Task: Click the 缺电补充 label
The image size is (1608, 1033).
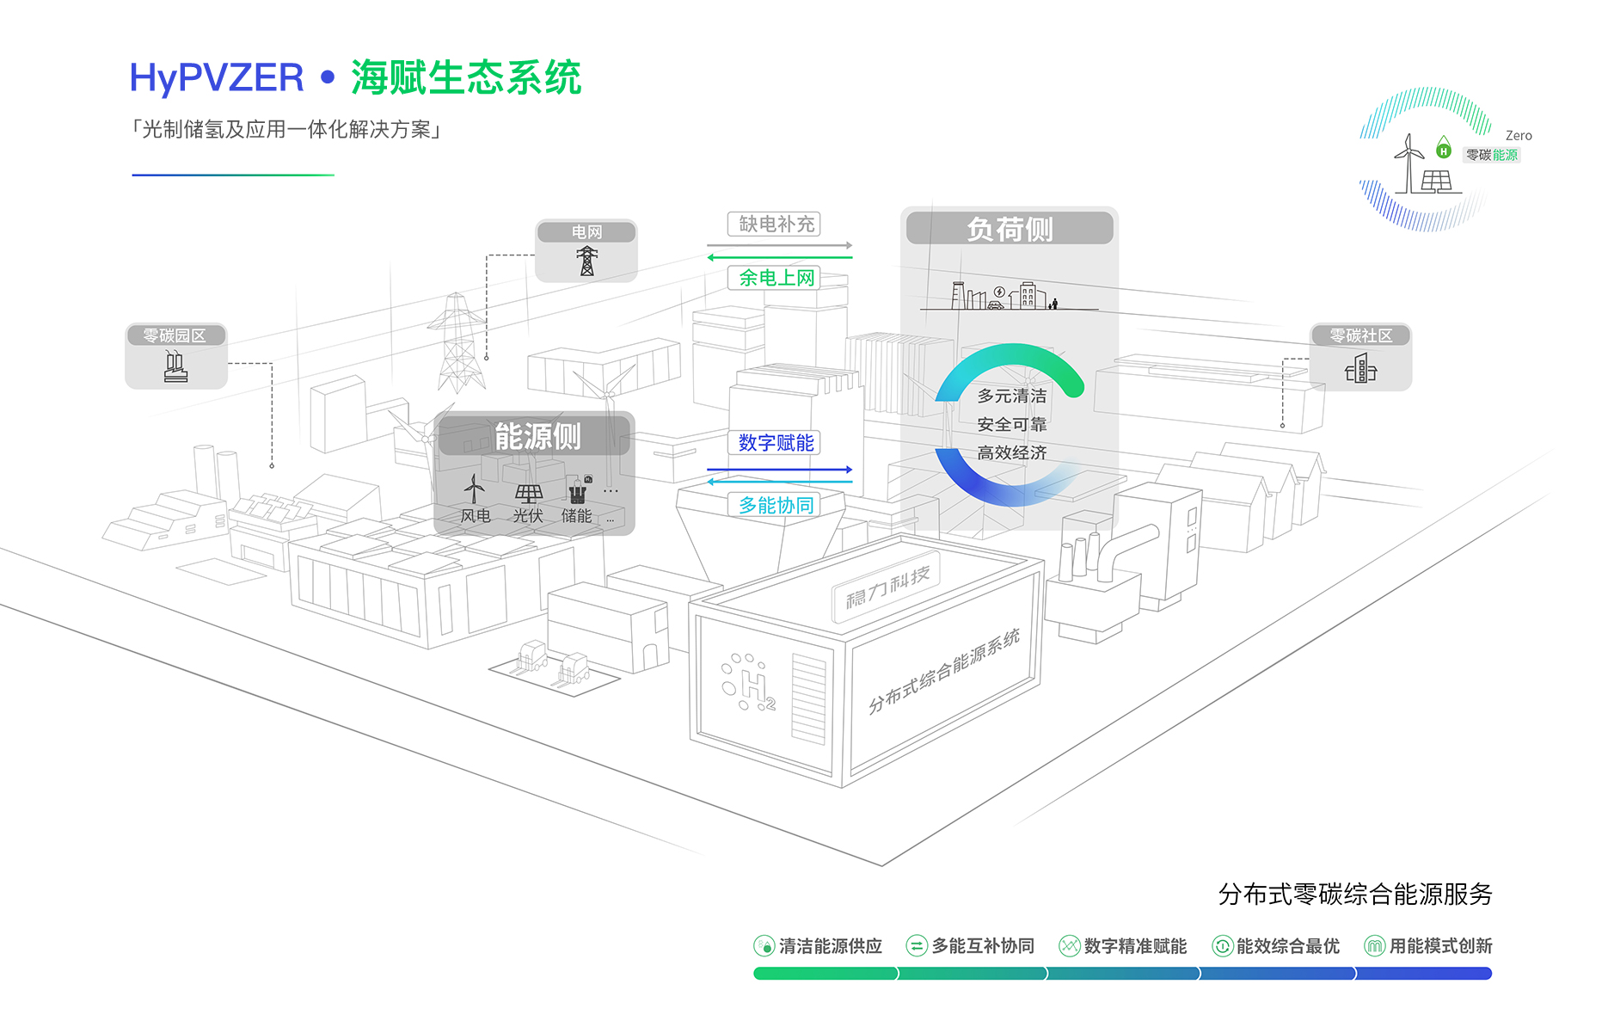Action: (775, 224)
